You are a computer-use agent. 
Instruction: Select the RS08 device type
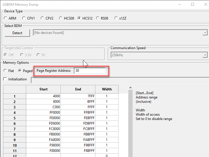[x=102, y=18]
